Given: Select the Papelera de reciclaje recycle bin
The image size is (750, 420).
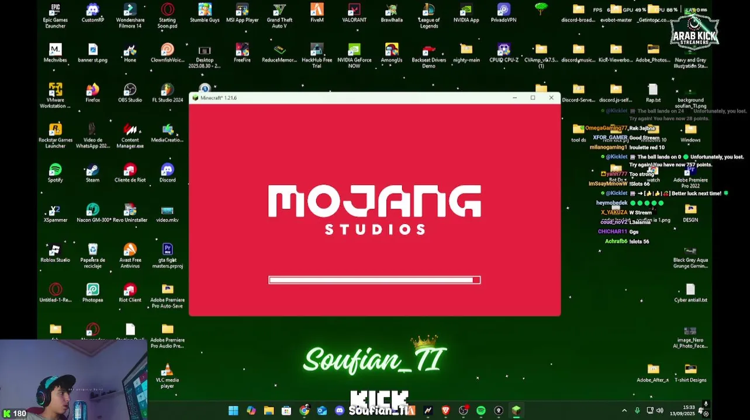Looking at the screenshot, I should tap(92, 256).
